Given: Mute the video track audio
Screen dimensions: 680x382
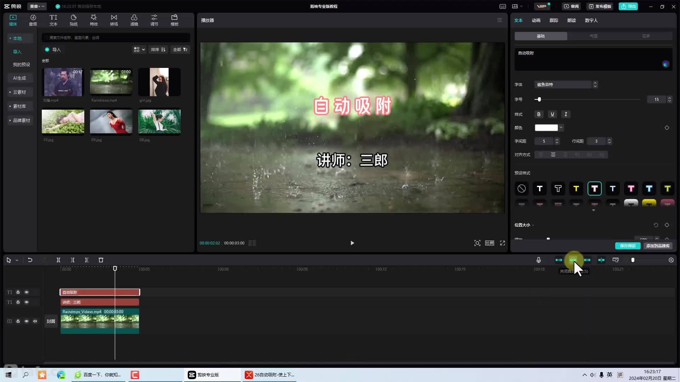Looking at the screenshot, I should point(35,321).
